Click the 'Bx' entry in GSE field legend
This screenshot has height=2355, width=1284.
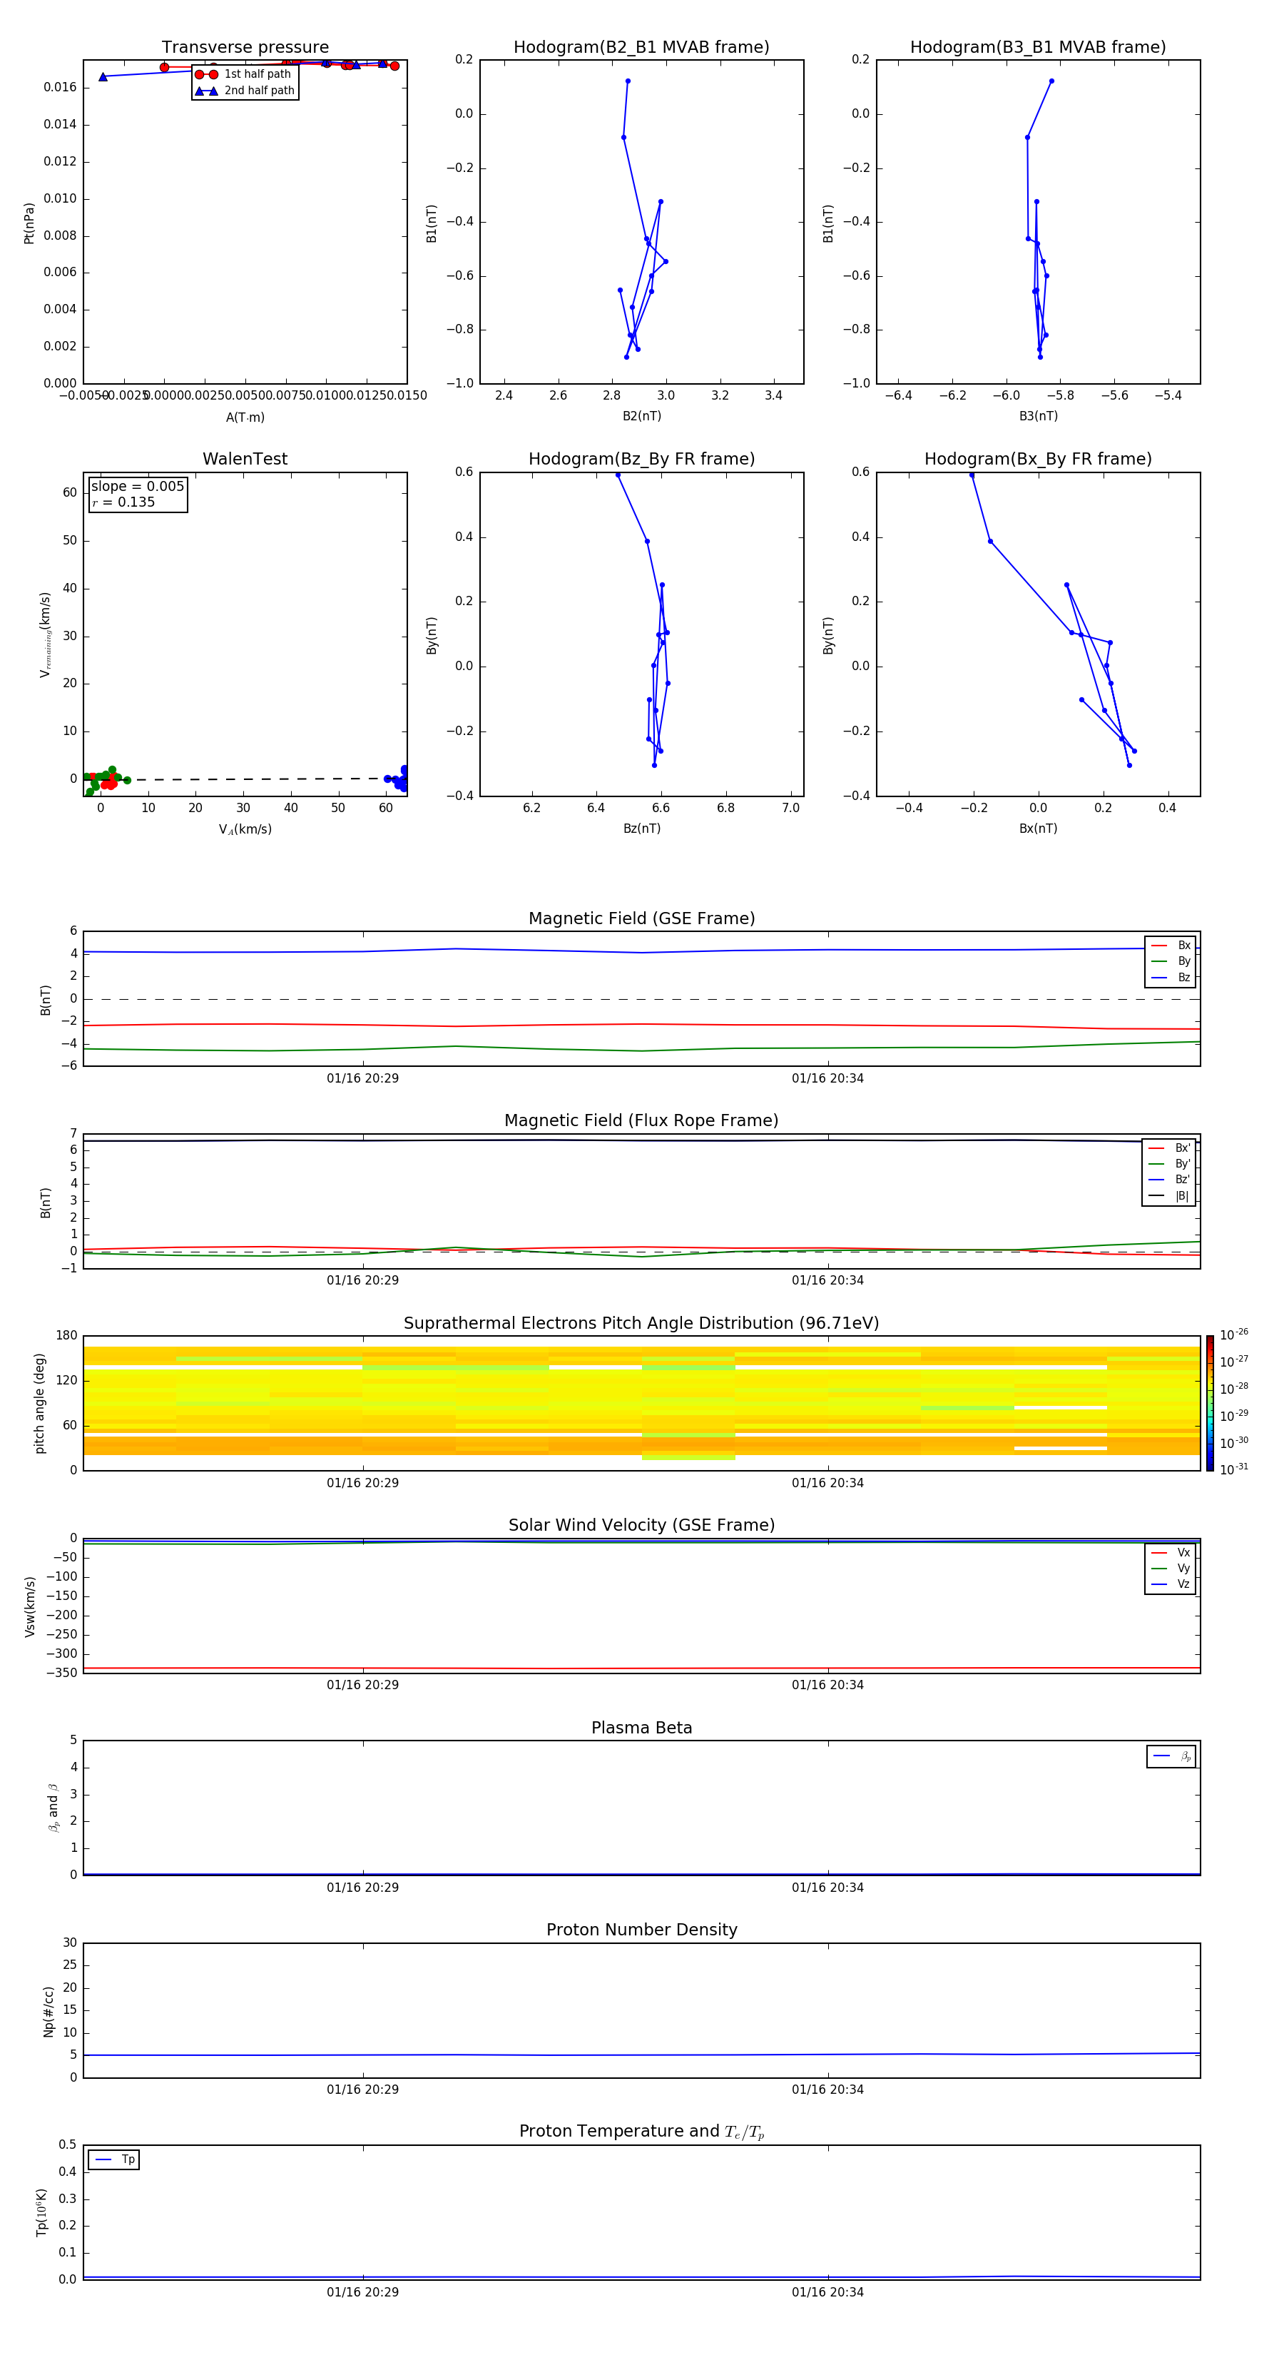[x=1171, y=946]
